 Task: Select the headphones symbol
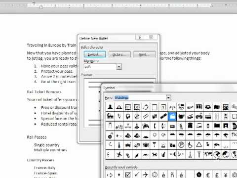tap(128, 117)
